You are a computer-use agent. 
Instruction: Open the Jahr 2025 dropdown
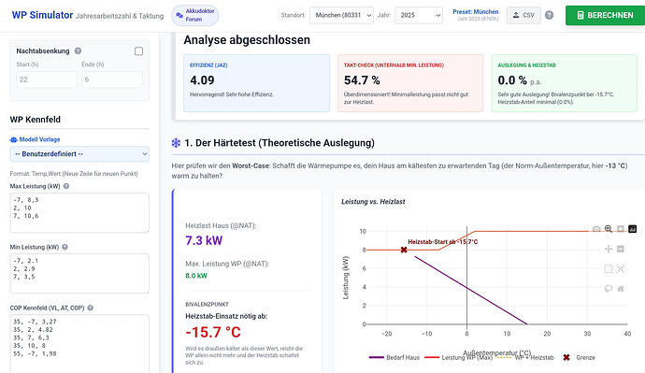[x=419, y=15]
